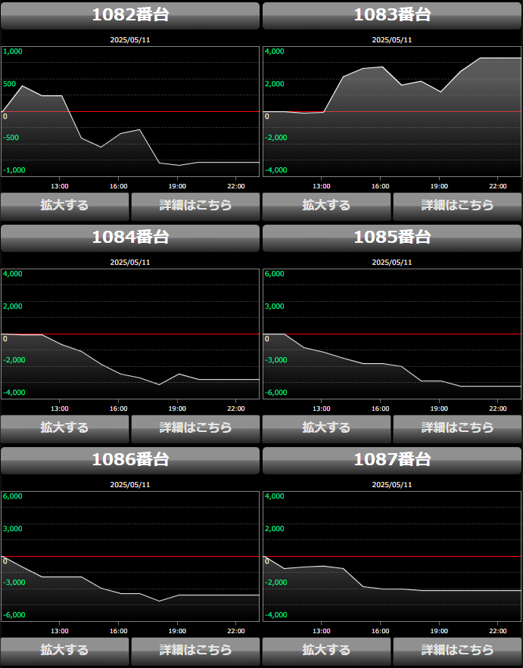Click 詳細はこちら under machine 1084 graph
This screenshot has height=668, width=523.
click(x=195, y=429)
